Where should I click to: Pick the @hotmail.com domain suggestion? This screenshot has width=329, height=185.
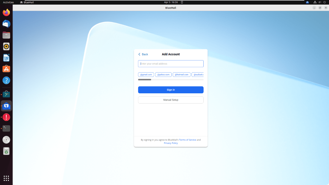182,75
